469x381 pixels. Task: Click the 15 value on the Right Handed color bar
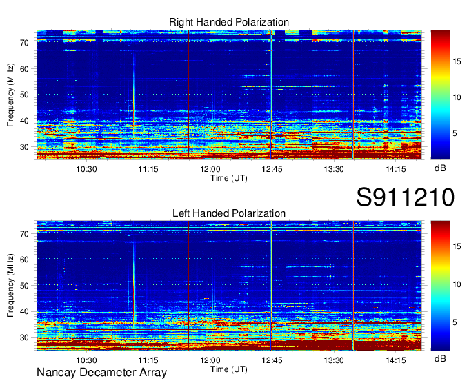(457, 61)
